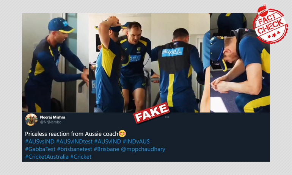The image size is (292, 175).
Task: Click the BOOM Fact Check stamp logo
Action: (x=268, y=24)
